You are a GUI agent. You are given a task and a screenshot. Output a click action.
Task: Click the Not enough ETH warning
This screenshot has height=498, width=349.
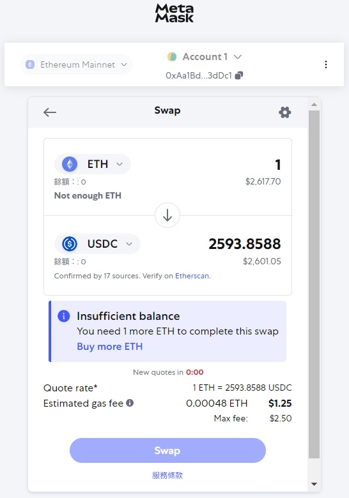[x=88, y=195]
